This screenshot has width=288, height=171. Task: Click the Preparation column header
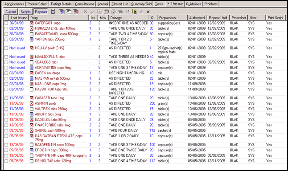pos(172,18)
